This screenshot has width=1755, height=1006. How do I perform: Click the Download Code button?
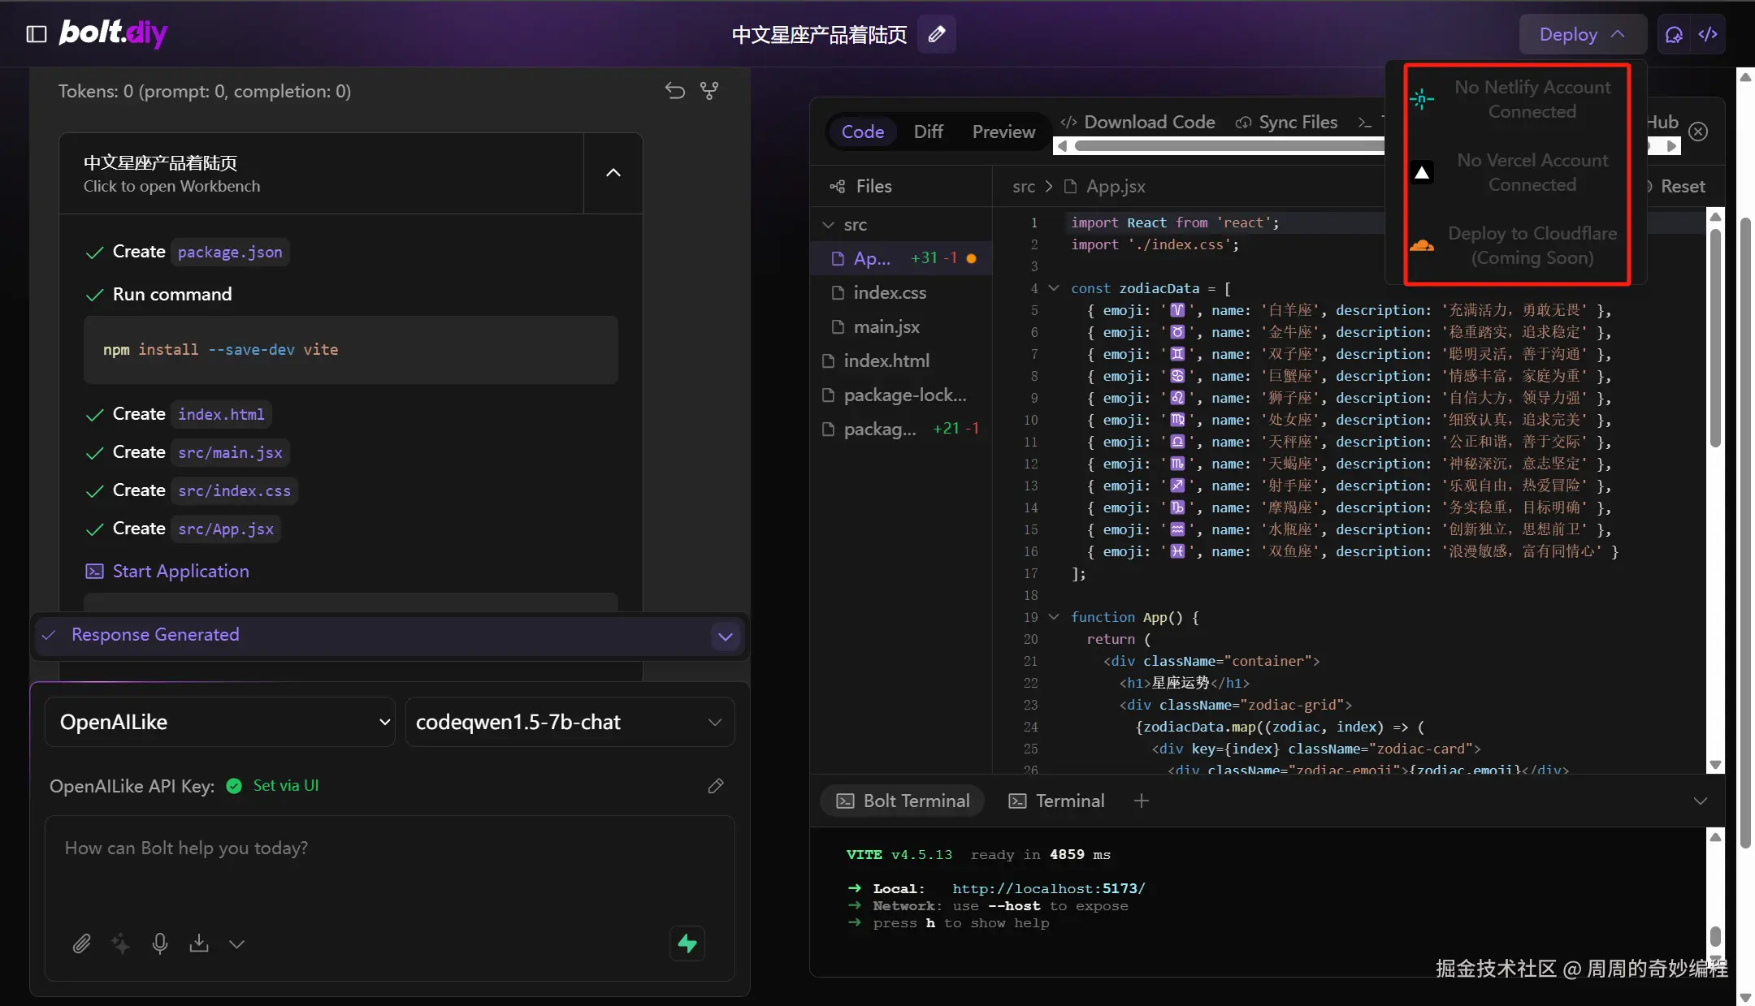[x=1137, y=122]
